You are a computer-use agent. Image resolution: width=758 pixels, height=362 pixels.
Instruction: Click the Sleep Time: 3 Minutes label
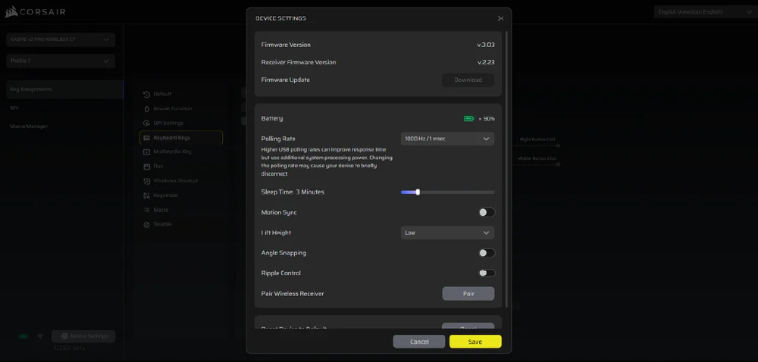point(293,192)
